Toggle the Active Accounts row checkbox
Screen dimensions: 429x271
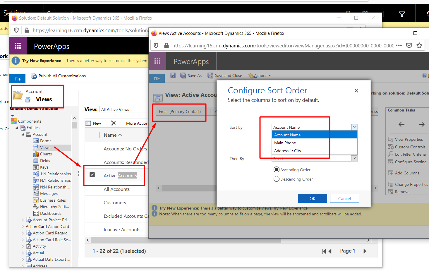click(x=92, y=175)
